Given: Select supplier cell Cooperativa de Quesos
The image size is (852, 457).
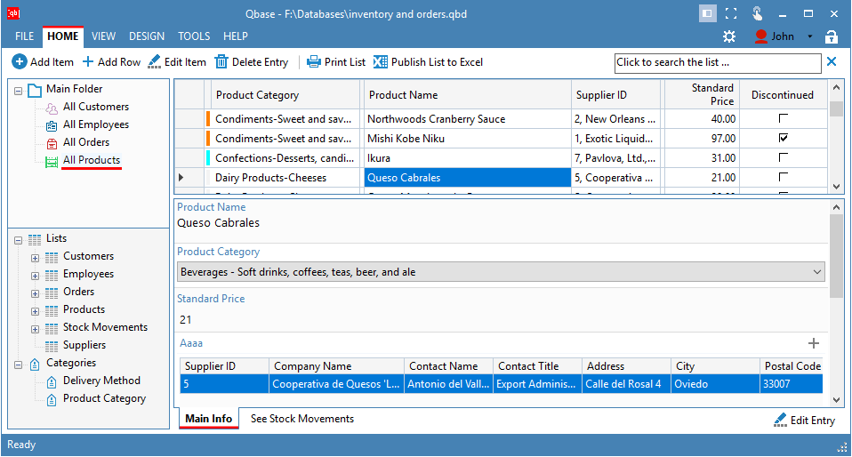Looking at the screenshot, I should click(336, 384).
